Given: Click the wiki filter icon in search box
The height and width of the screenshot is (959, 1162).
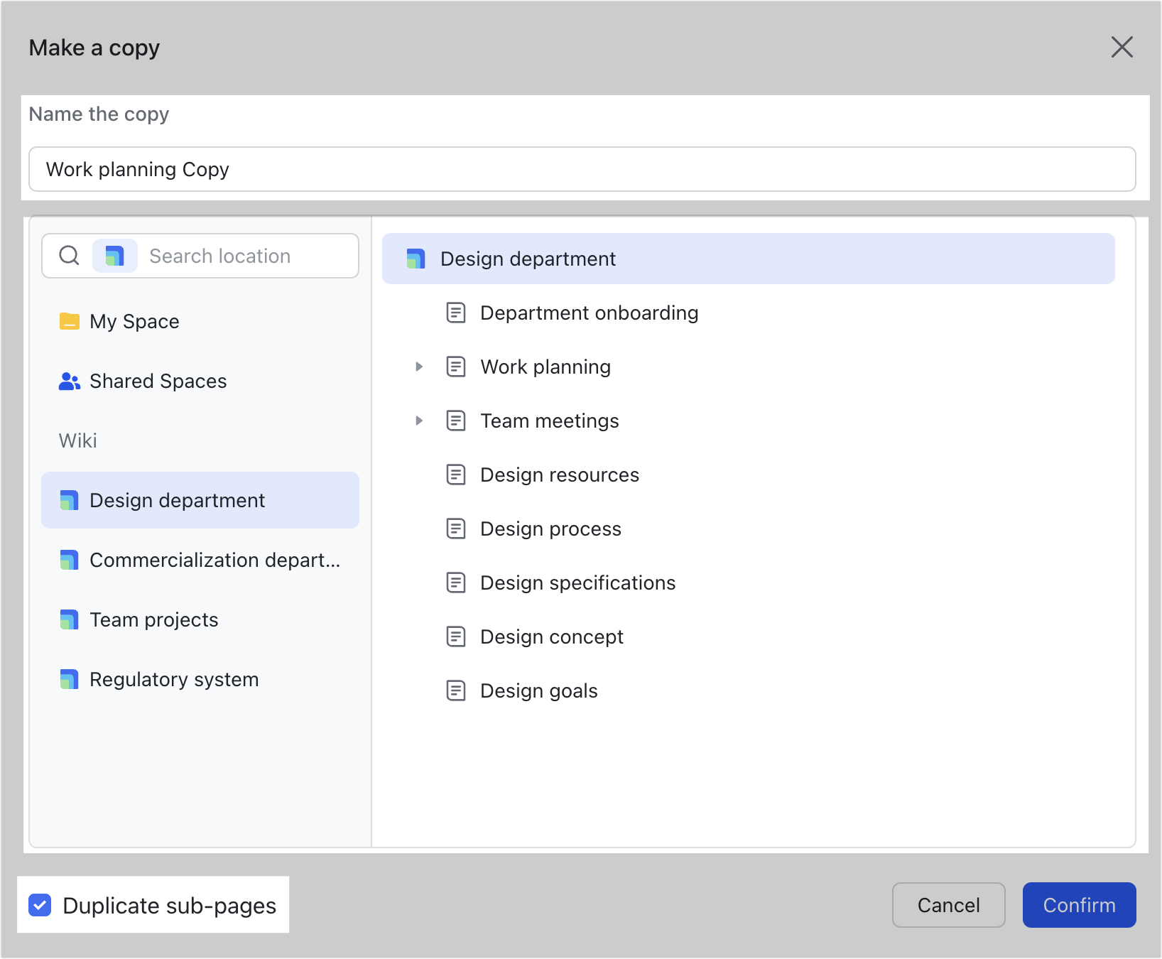Looking at the screenshot, I should (x=114, y=256).
